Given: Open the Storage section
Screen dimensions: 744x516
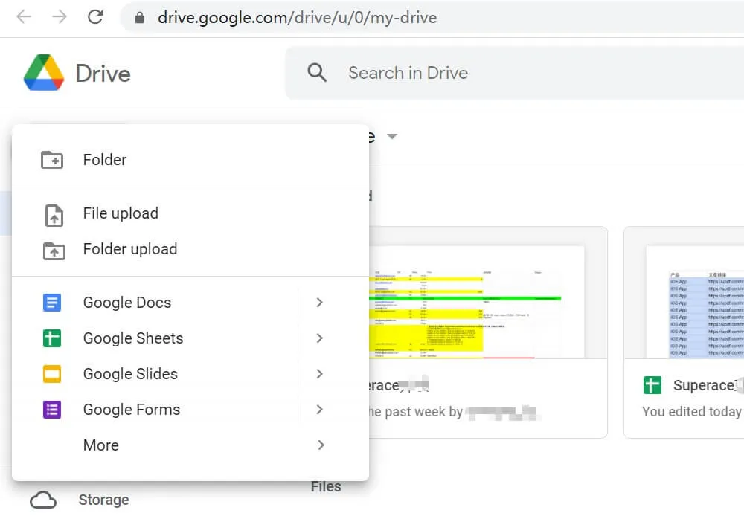Looking at the screenshot, I should [103, 499].
